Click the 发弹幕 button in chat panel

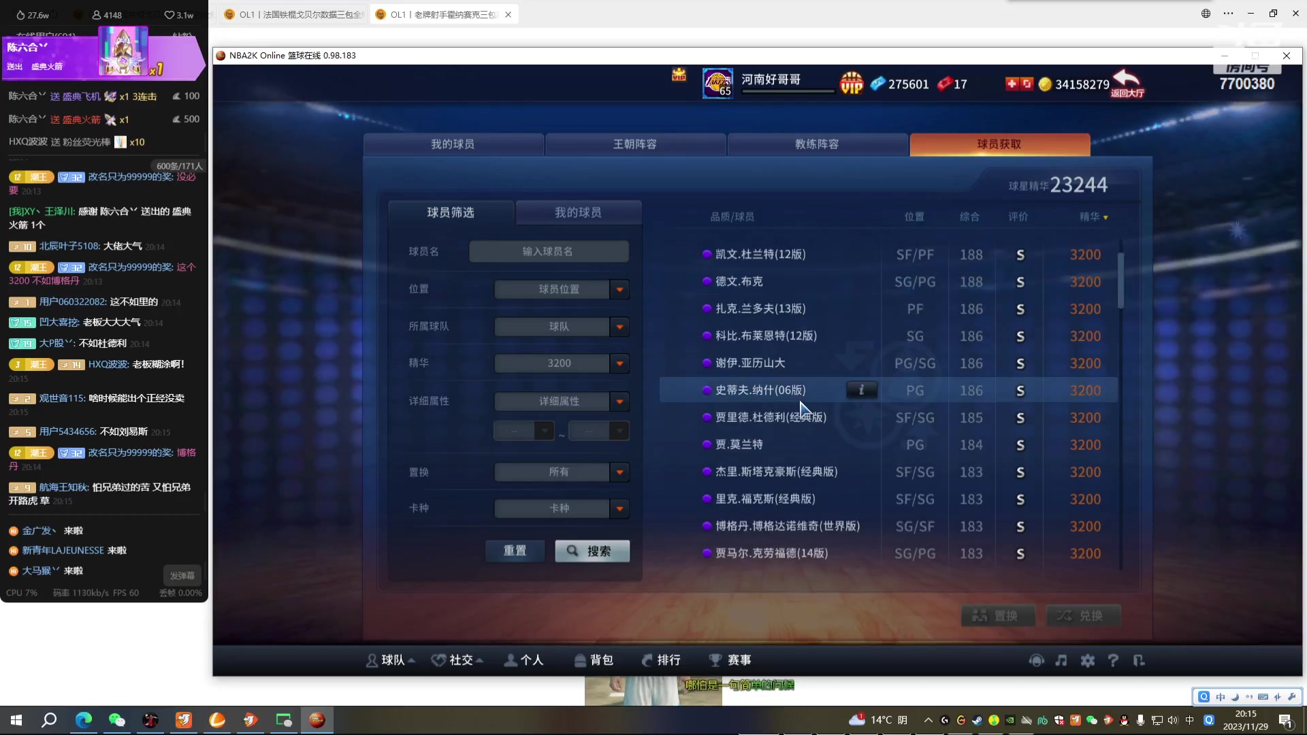182,576
